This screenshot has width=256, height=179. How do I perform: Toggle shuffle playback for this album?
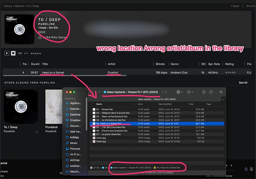pyautogui.click(x=20, y=53)
